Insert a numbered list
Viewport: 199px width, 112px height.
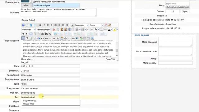[x=77, y=30]
